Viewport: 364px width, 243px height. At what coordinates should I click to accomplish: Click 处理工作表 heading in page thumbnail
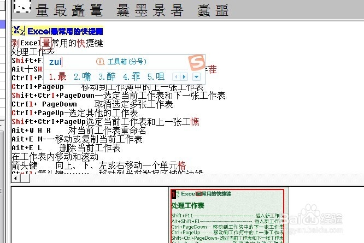(188, 205)
